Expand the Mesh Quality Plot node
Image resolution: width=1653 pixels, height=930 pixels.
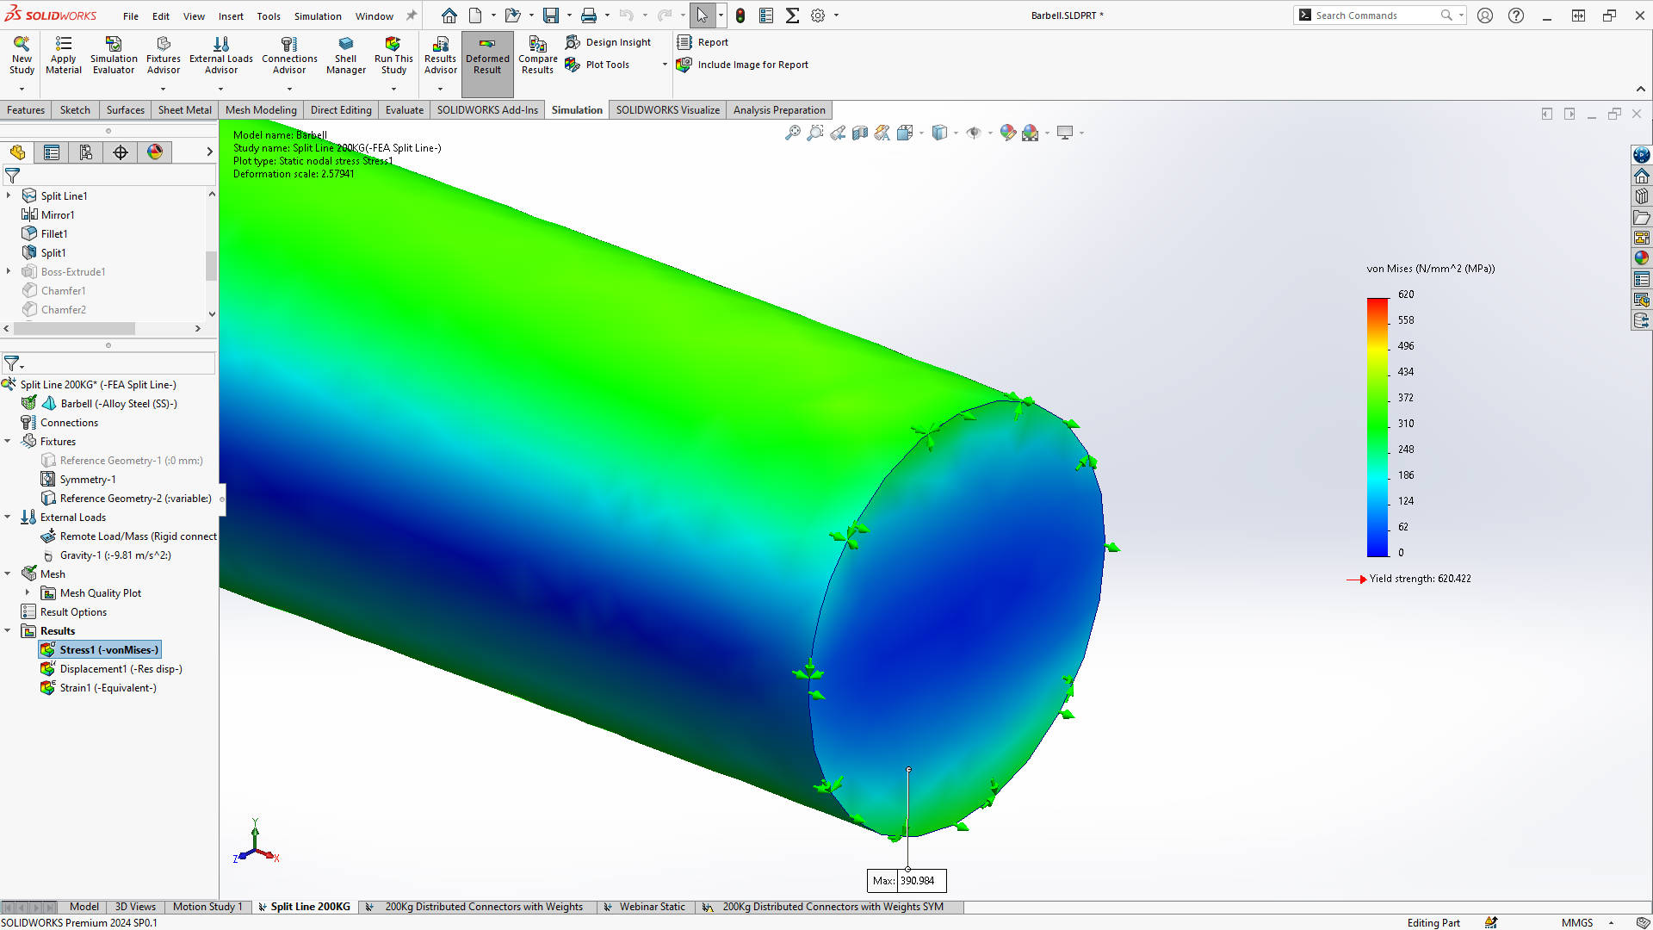(x=28, y=593)
